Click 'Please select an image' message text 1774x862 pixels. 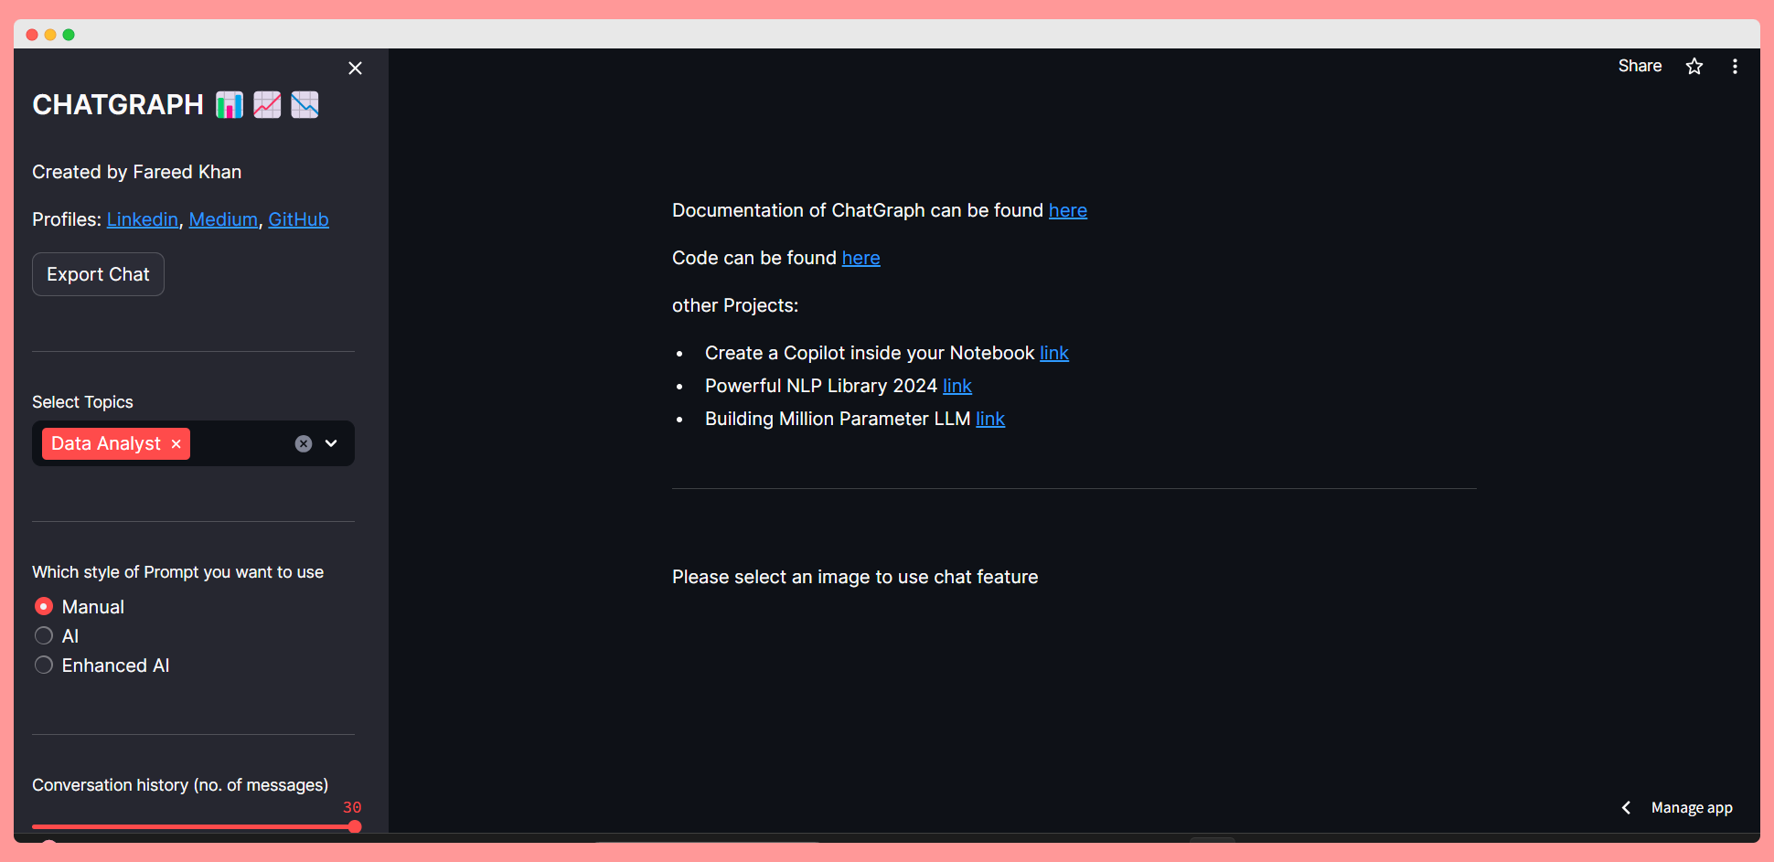click(x=855, y=577)
